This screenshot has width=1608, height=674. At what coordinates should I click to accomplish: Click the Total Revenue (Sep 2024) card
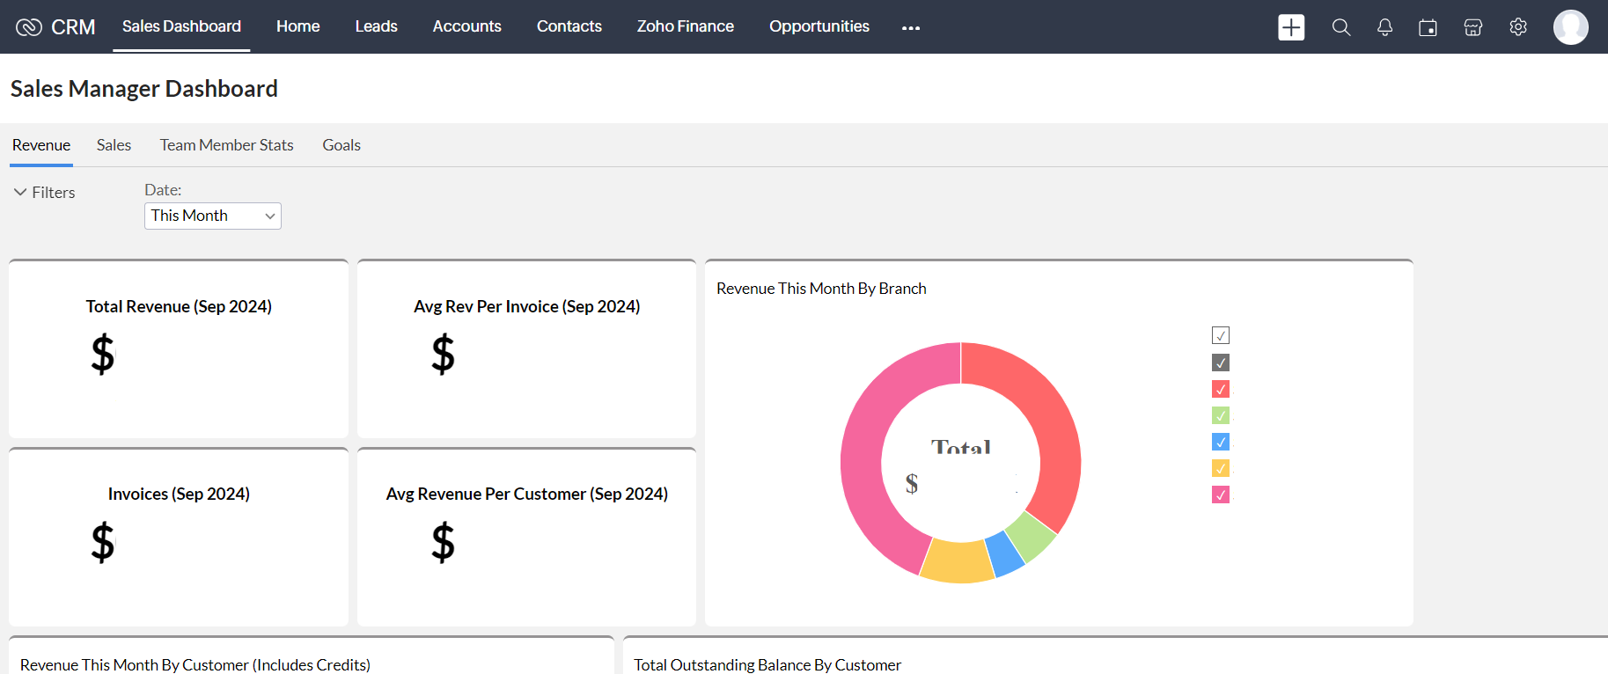[179, 348]
